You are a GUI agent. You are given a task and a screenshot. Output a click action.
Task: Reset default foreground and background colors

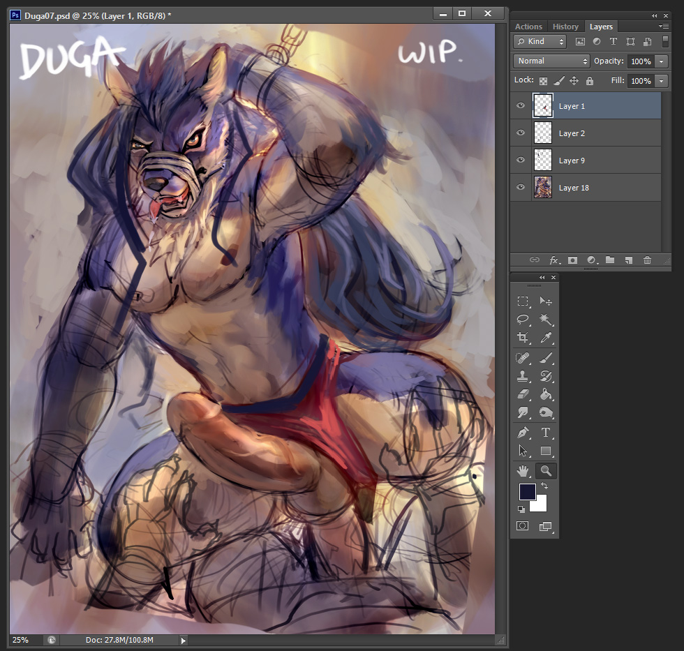click(x=521, y=509)
